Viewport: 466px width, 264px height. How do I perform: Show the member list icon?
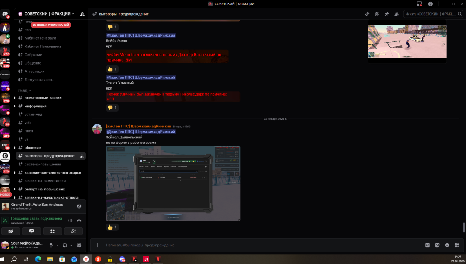point(396,14)
